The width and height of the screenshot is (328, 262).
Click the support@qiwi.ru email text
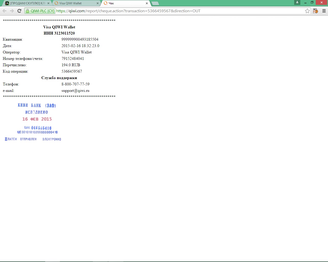tap(75, 91)
